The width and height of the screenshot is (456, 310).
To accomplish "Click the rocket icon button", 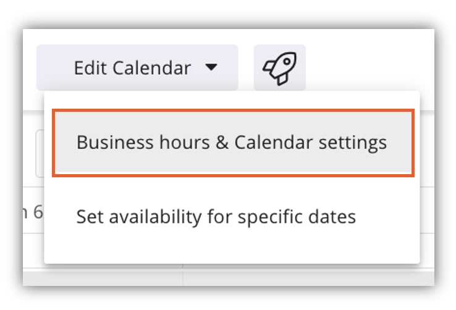I will pyautogui.click(x=279, y=68).
